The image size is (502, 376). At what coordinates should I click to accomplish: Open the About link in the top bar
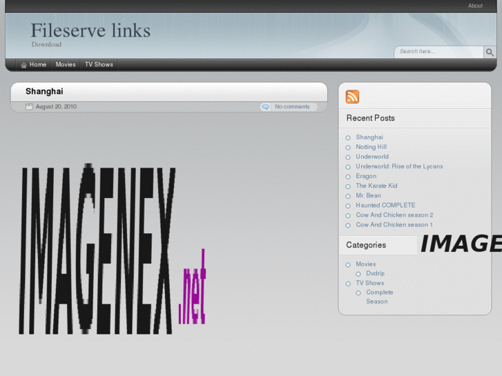click(x=475, y=6)
